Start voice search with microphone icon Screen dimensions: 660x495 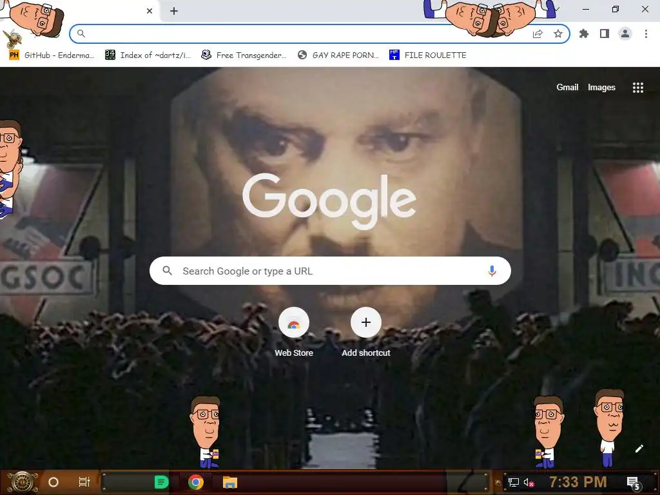point(492,271)
